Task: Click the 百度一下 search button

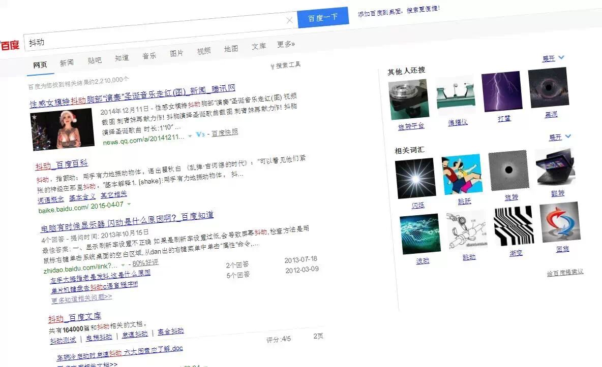Action: (x=323, y=17)
